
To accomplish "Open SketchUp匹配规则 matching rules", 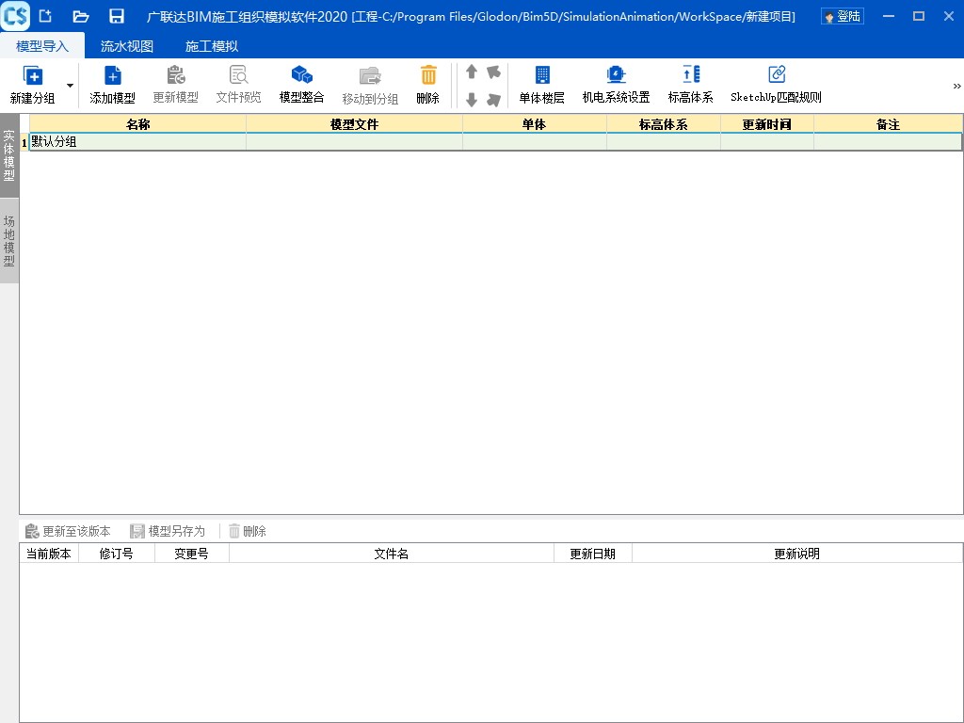I will click(776, 85).
